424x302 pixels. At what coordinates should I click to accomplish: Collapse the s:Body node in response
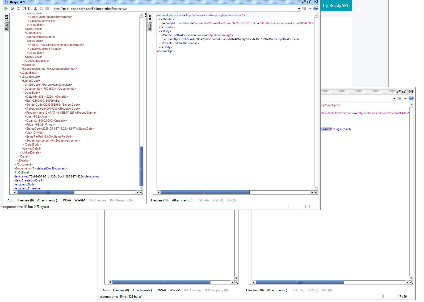pyautogui.click(x=155, y=31)
